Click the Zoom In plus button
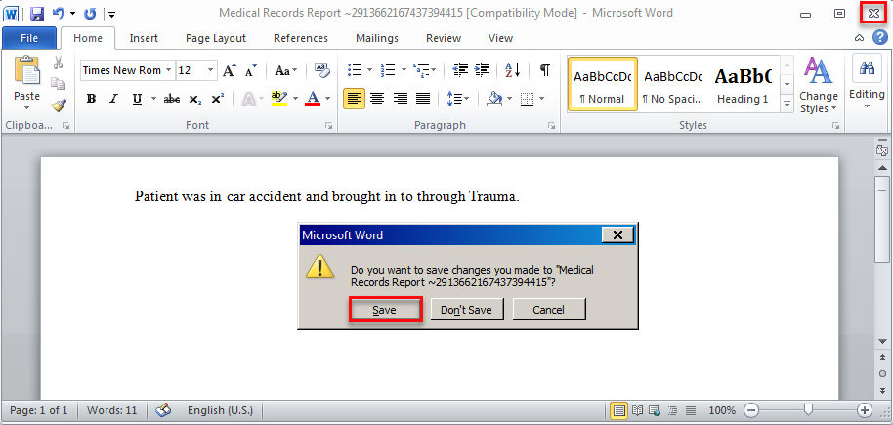Image resolution: width=893 pixels, height=425 pixels. [865, 409]
